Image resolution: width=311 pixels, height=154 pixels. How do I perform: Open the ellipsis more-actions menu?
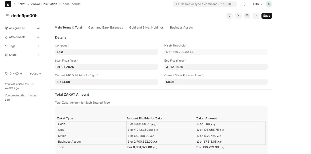point(256,16)
